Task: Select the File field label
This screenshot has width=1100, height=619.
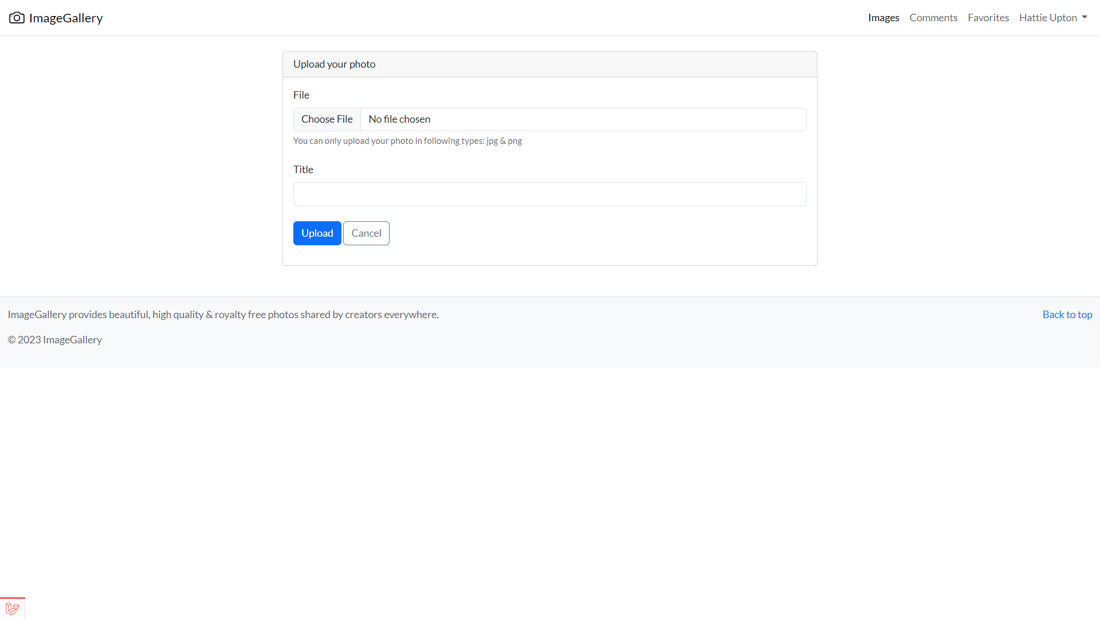Action: point(301,95)
